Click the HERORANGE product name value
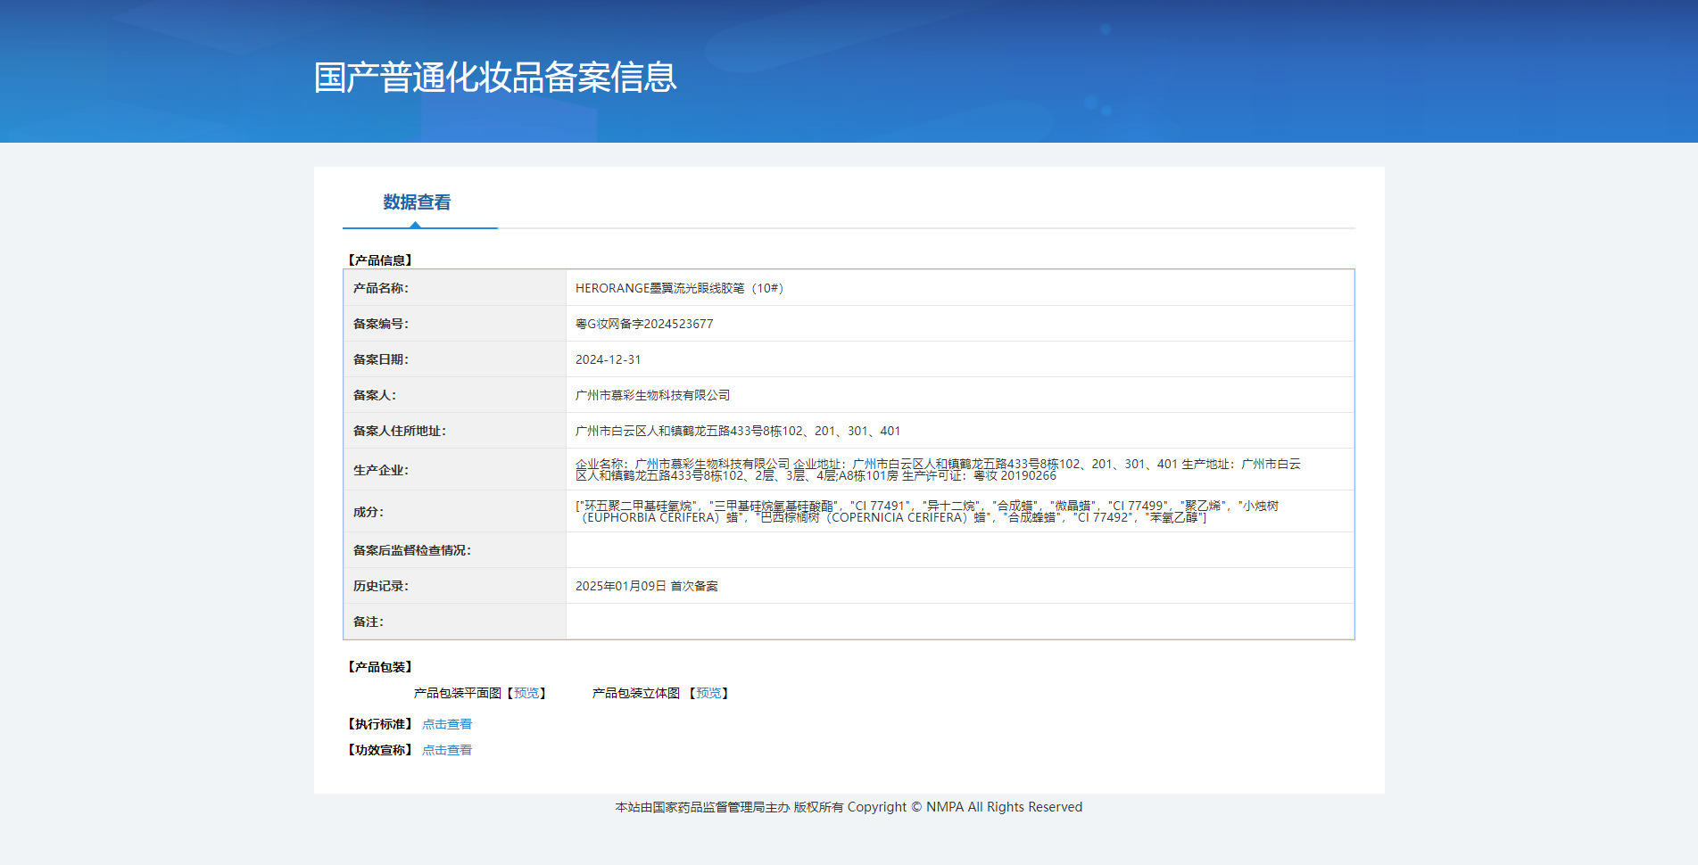 (679, 288)
